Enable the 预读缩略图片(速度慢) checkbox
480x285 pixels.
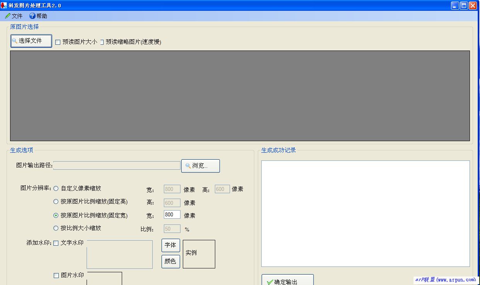click(x=101, y=42)
